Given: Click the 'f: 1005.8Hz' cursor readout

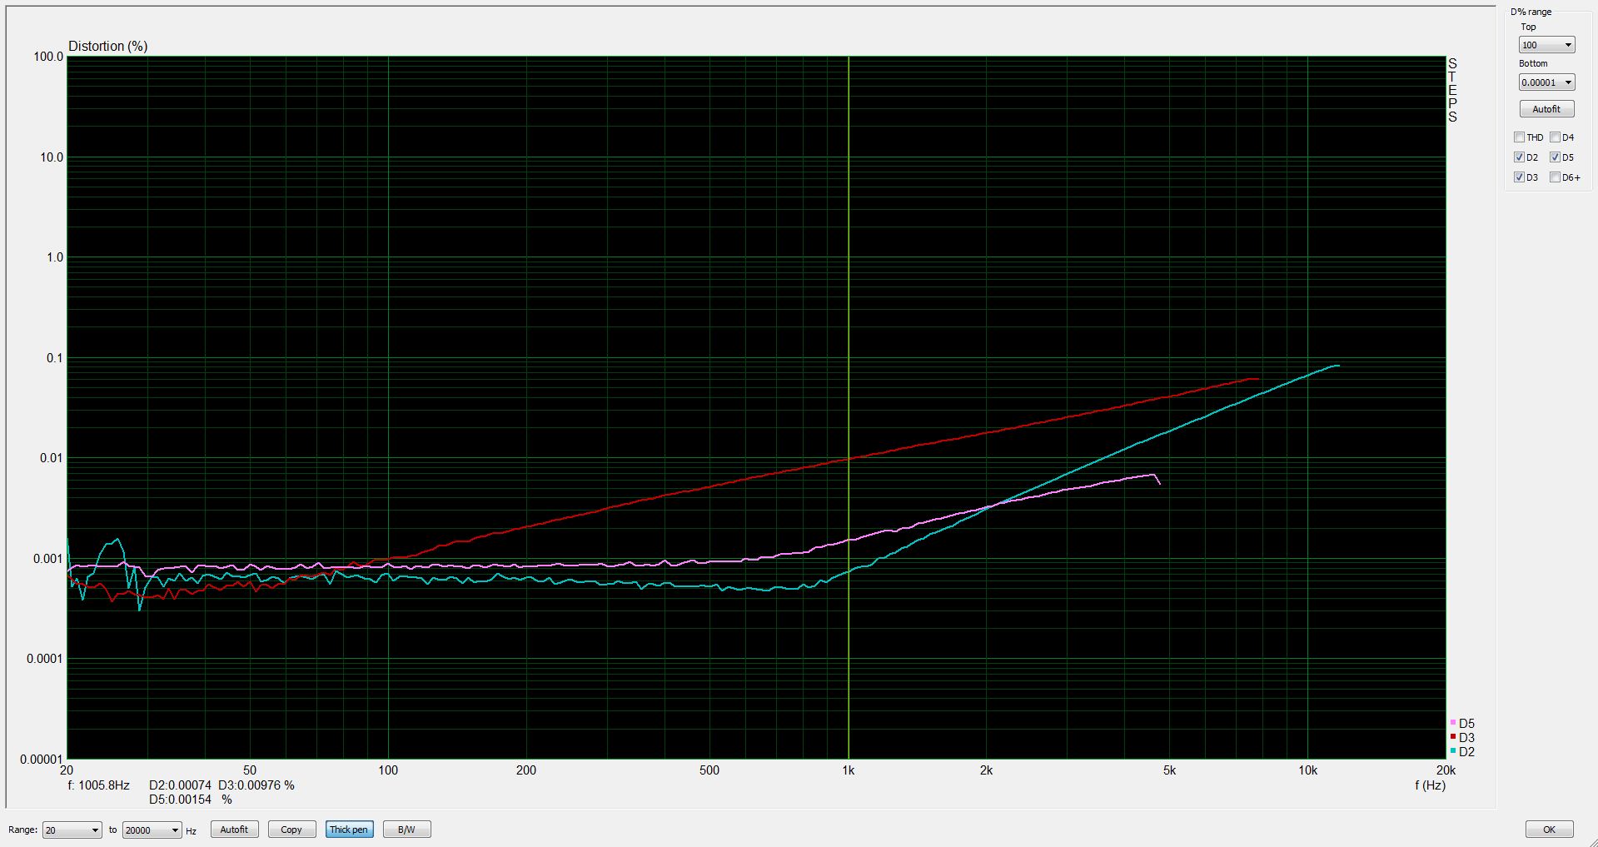Looking at the screenshot, I should tap(99, 785).
